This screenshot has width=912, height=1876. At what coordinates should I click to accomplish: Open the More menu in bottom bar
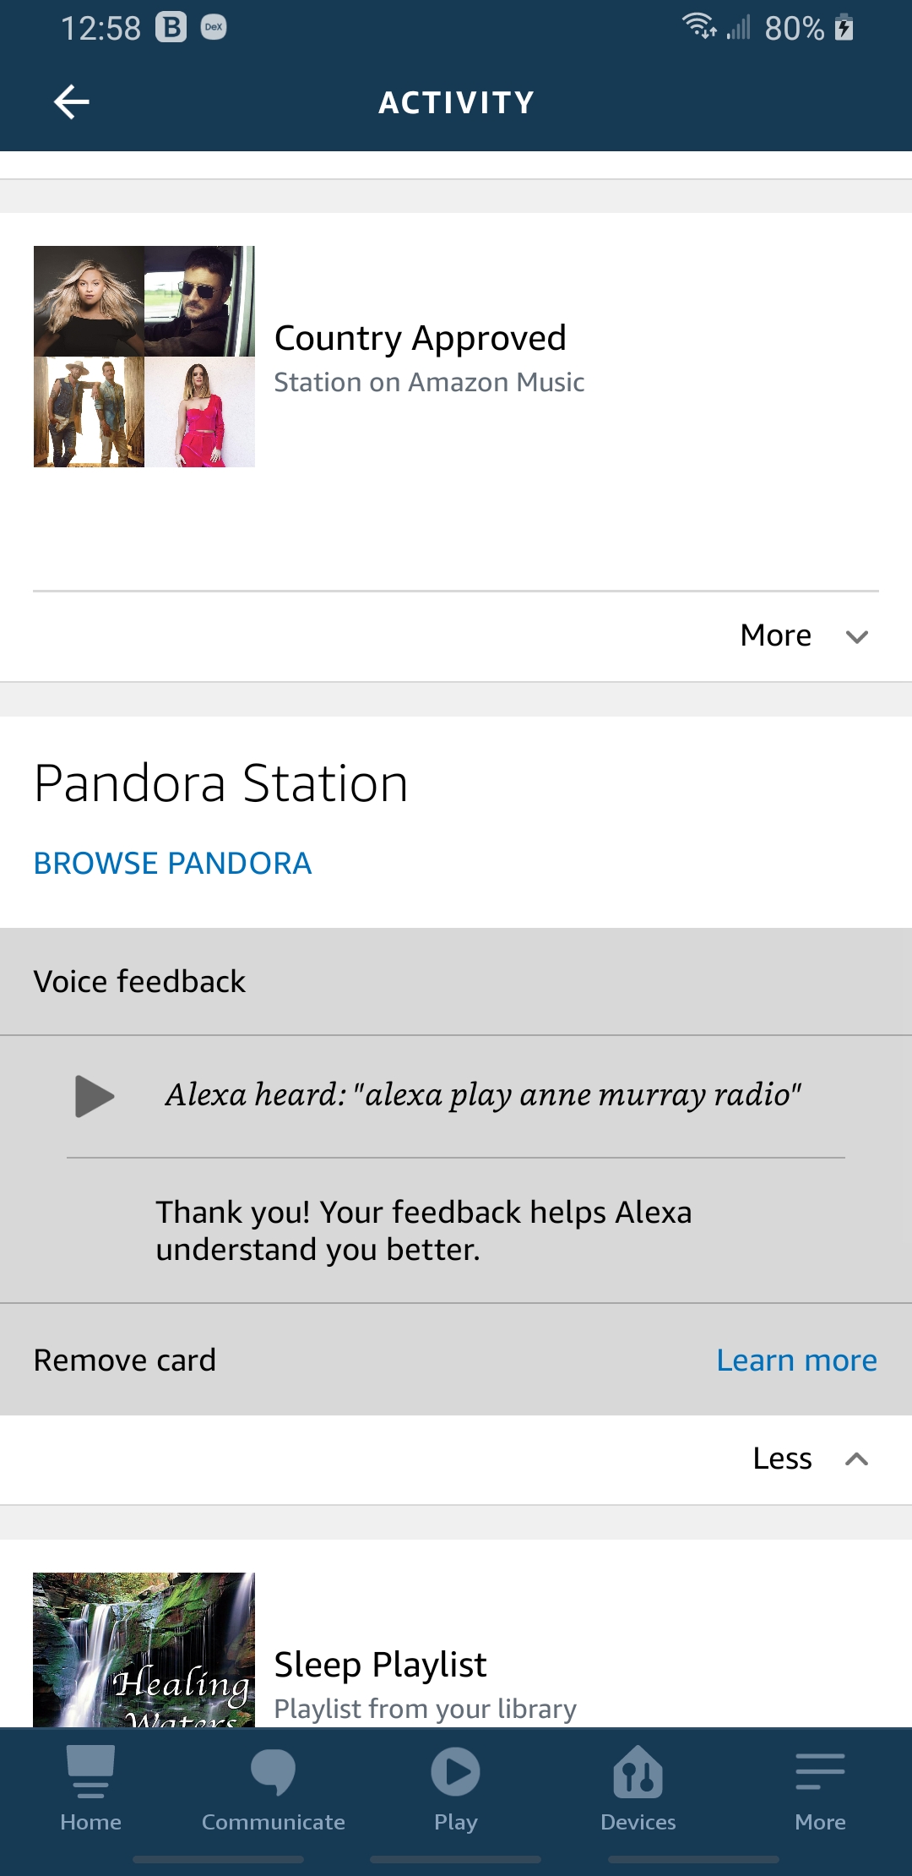coord(820,1788)
